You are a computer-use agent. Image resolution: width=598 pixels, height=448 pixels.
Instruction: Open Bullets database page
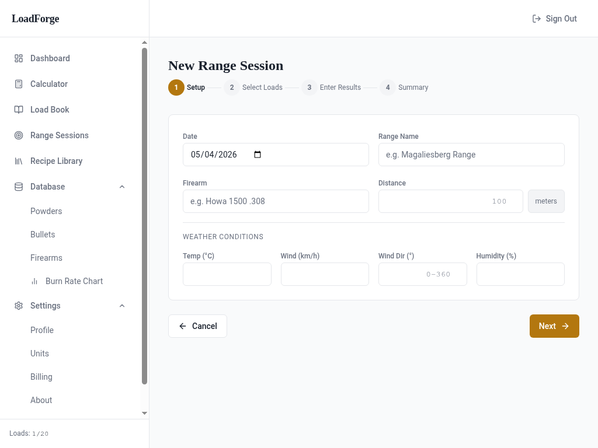43,235
